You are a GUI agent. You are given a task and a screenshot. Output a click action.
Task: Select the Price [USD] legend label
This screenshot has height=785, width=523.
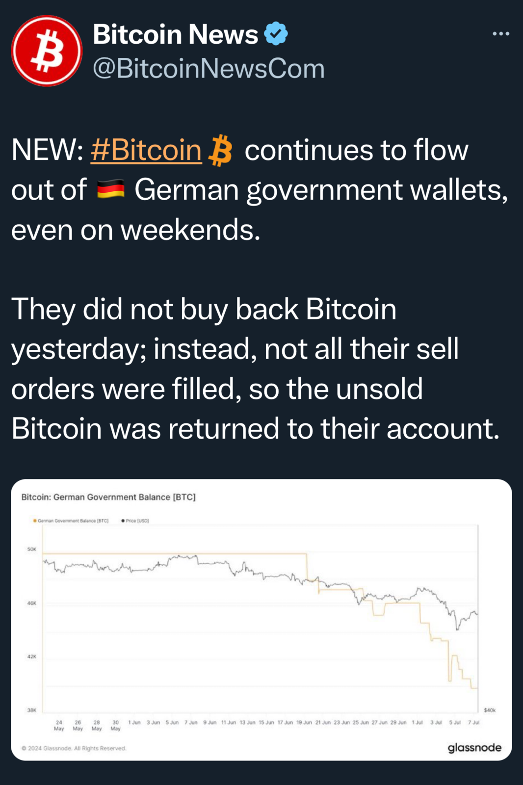(137, 521)
